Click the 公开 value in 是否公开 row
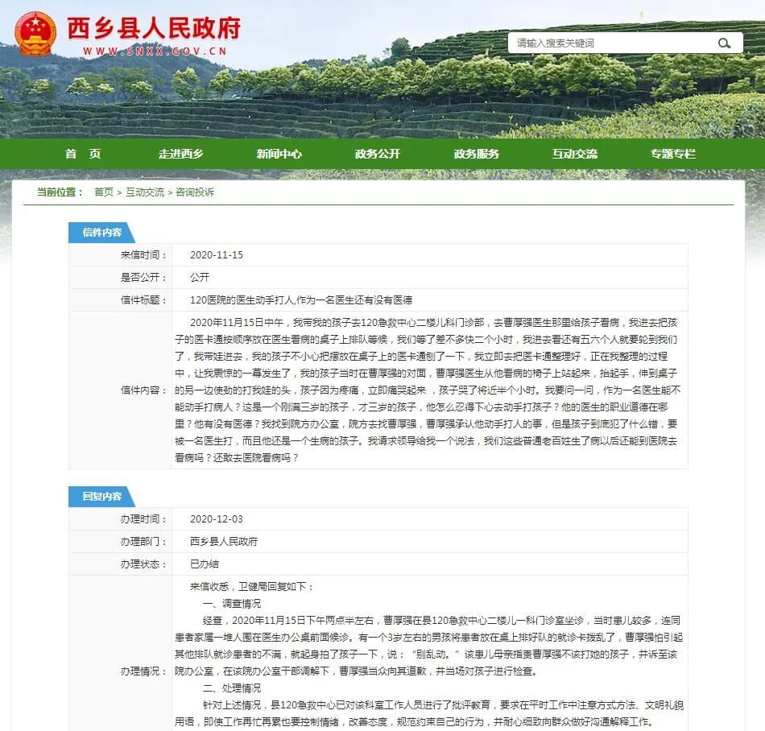The image size is (765, 731). [x=200, y=278]
